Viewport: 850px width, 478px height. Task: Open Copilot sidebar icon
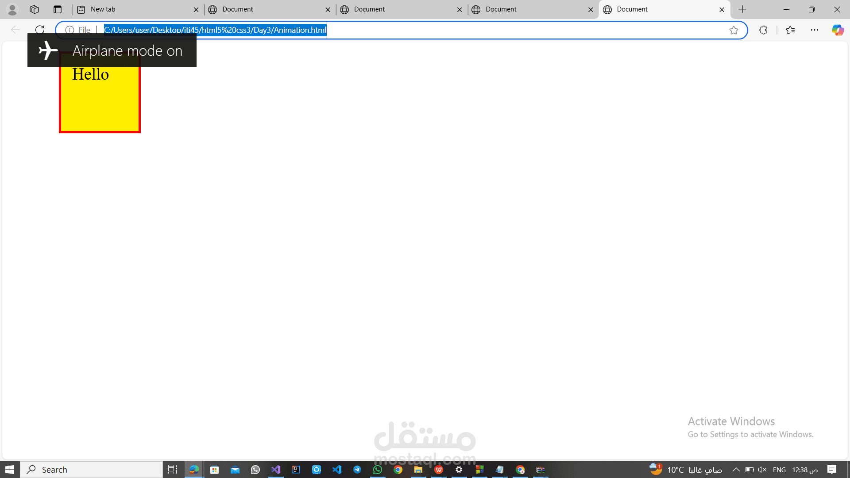tap(838, 30)
